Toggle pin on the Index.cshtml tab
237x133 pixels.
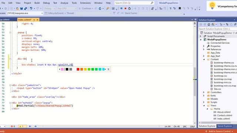click(x=34, y=20)
